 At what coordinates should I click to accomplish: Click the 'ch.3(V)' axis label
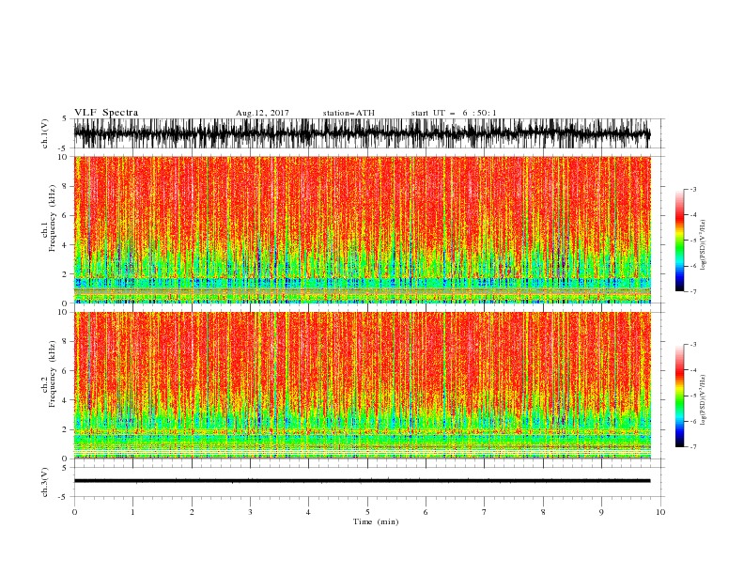[45, 482]
